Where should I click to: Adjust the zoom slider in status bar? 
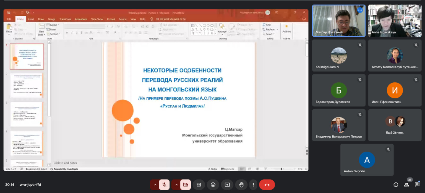(281, 169)
